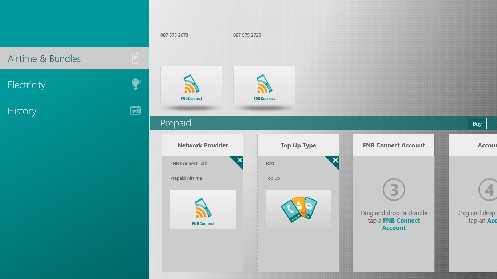Screen dimensions: 497x279
Task: Click the FNB Connect logo in Network Provider card
Action: click(203, 209)
